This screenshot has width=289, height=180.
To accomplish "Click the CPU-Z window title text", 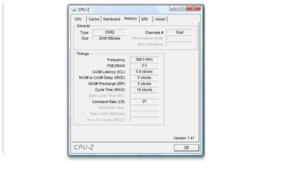I will click(x=83, y=10).
